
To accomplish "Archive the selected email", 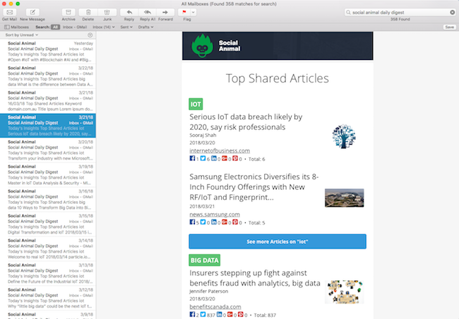I will 68,12.
